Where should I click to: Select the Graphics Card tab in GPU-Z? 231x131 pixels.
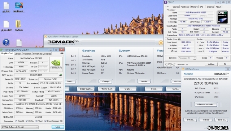point(7,54)
